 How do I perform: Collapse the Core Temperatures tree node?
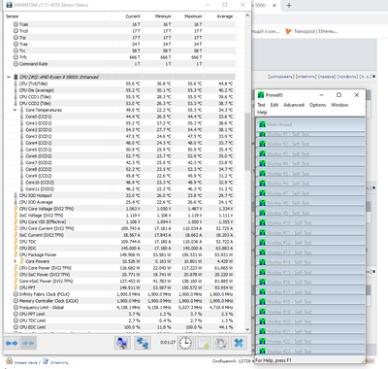tap(15, 110)
